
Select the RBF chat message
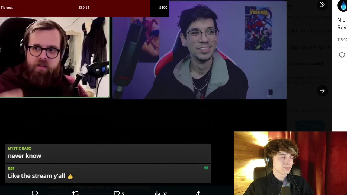[x=108, y=173]
